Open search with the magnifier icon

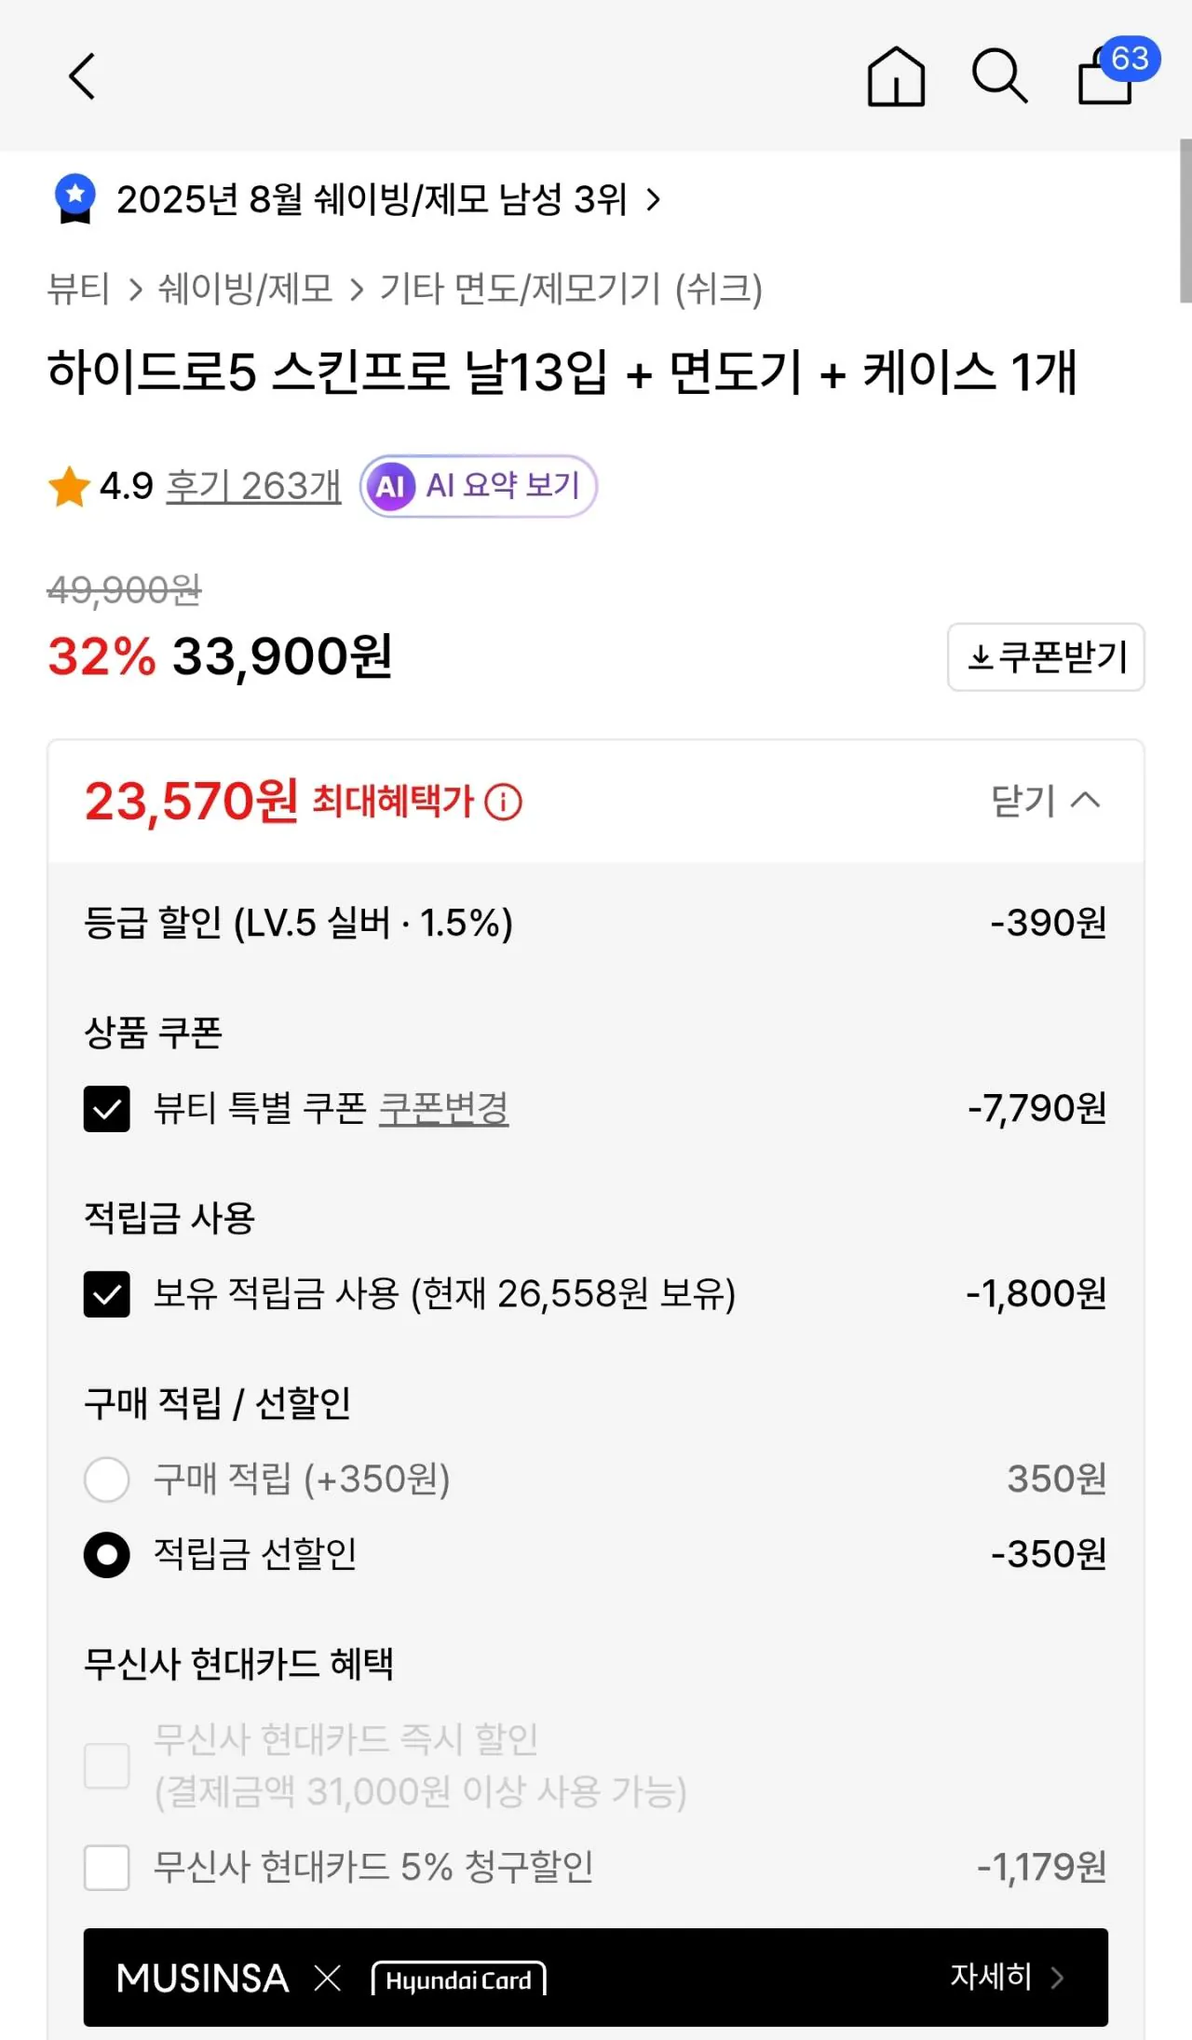point(999,76)
